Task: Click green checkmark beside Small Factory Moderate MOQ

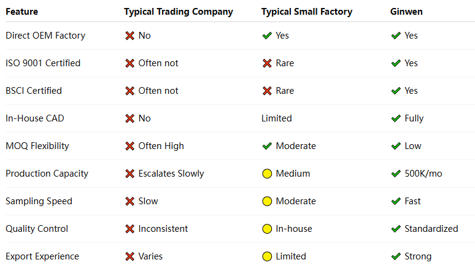Action: pyautogui.click(x=267, y=146)
